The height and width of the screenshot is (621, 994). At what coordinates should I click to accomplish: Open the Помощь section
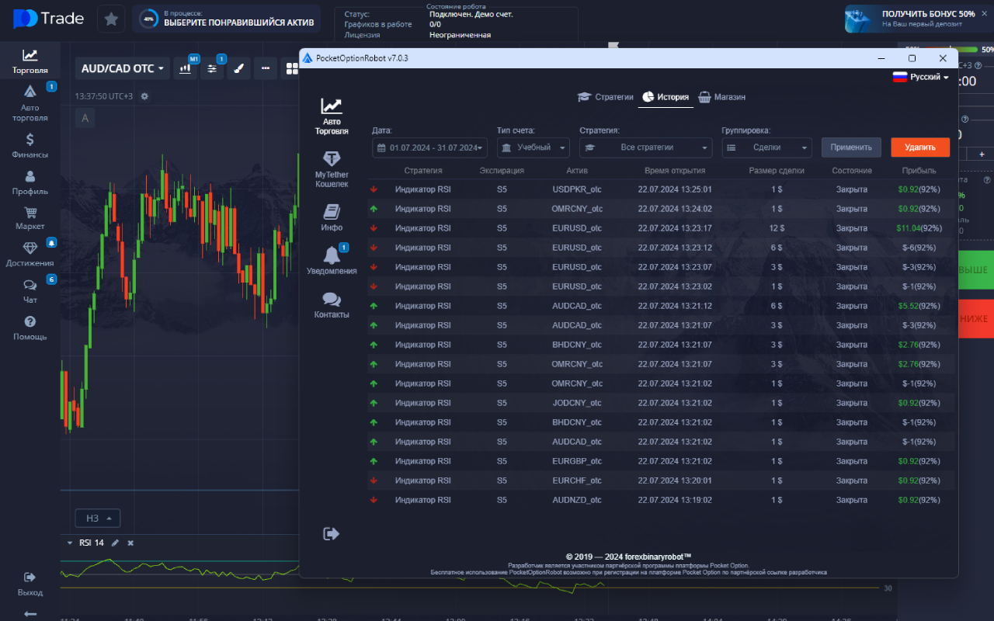[x=30, y=328]
